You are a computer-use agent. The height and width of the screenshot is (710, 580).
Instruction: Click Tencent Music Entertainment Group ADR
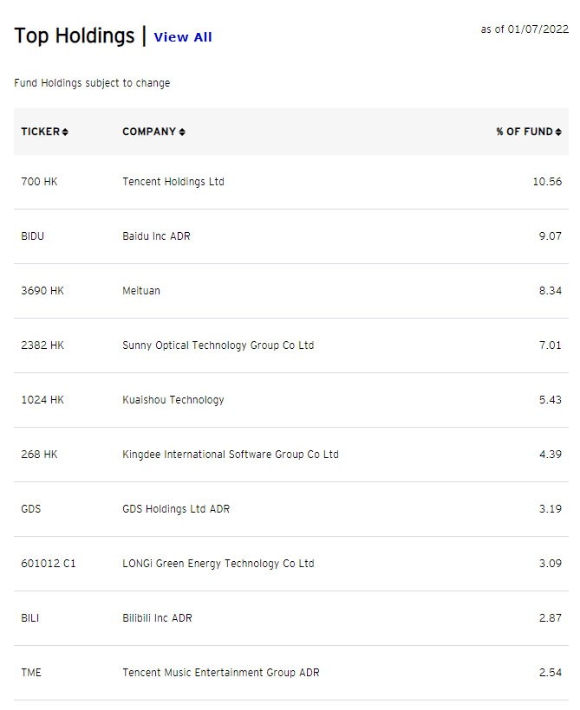click(220, 673)
